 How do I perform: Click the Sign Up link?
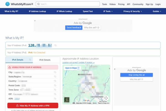coord(149,4)
